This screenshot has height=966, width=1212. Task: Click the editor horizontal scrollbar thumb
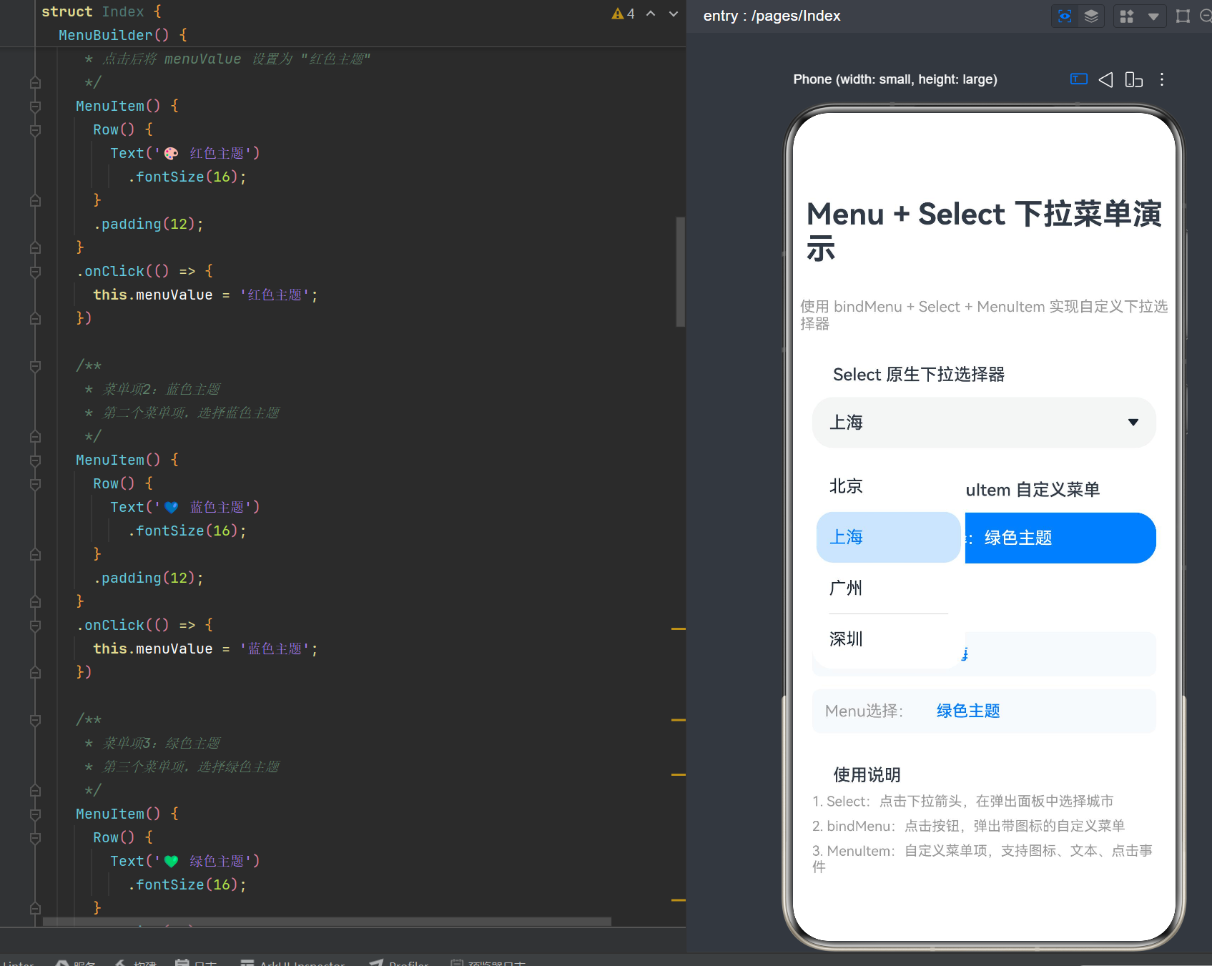point(327,922)
